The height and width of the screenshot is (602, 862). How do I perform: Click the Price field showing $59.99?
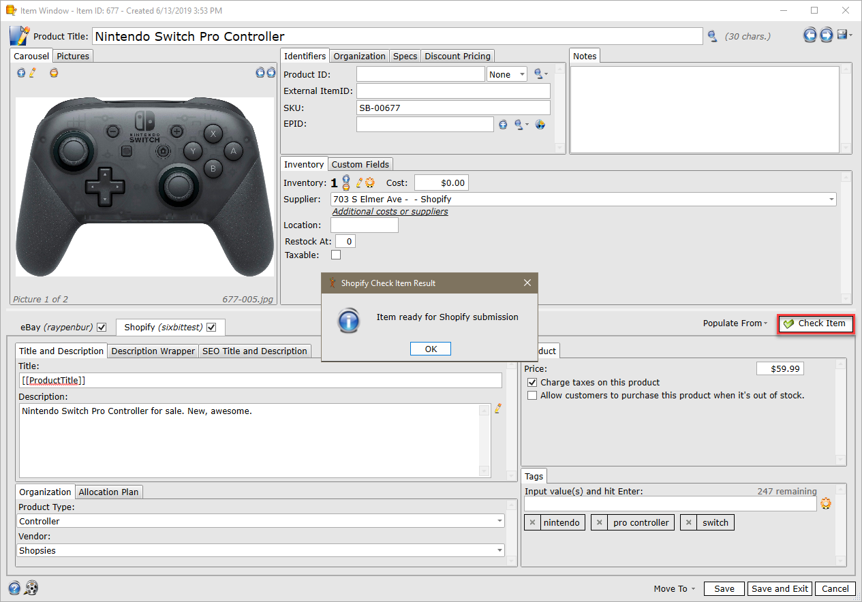tap(780, 368)
